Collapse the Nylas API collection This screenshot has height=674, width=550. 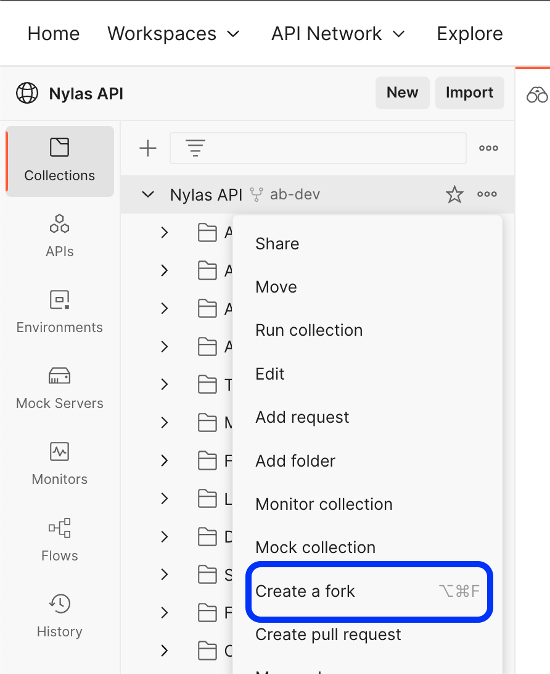pyautogui.click(x=147, y=194)
